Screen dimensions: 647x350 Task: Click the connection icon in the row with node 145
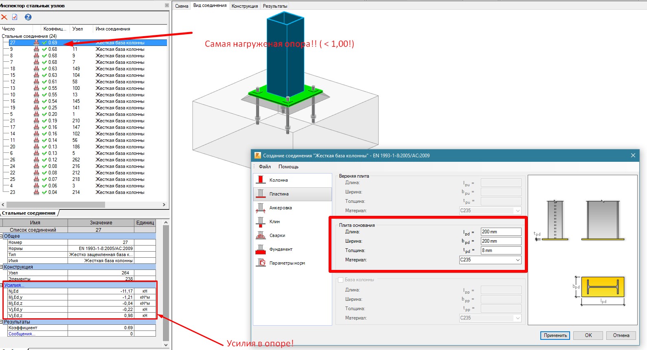[37, 101]
